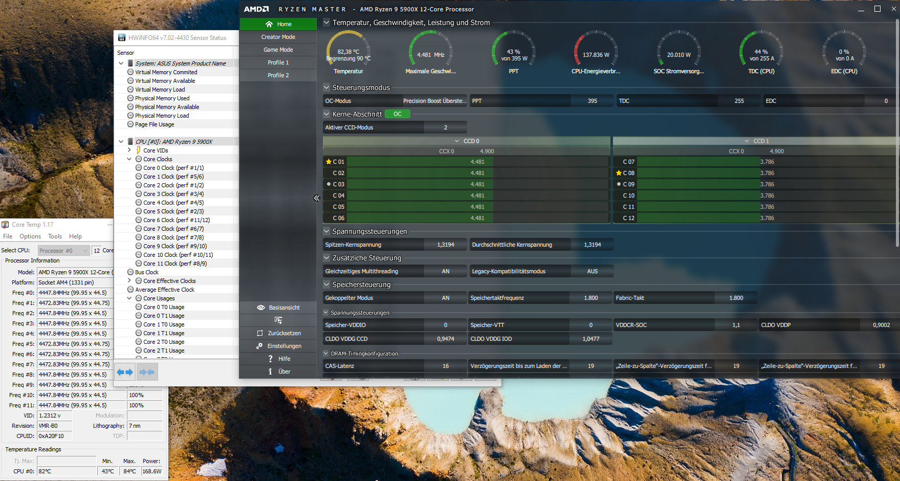The image size is (900, 481).
Task: Open the Tools menu in Core Temp
Action: [55, 236]
